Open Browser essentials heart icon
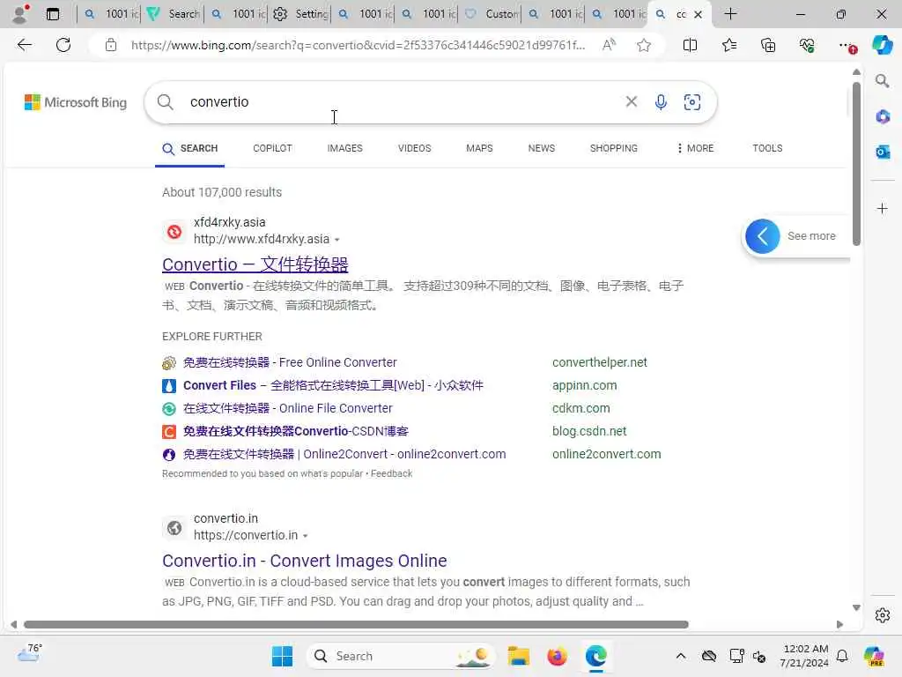This screenshot has height=677, width=902. tap(807, 45)
